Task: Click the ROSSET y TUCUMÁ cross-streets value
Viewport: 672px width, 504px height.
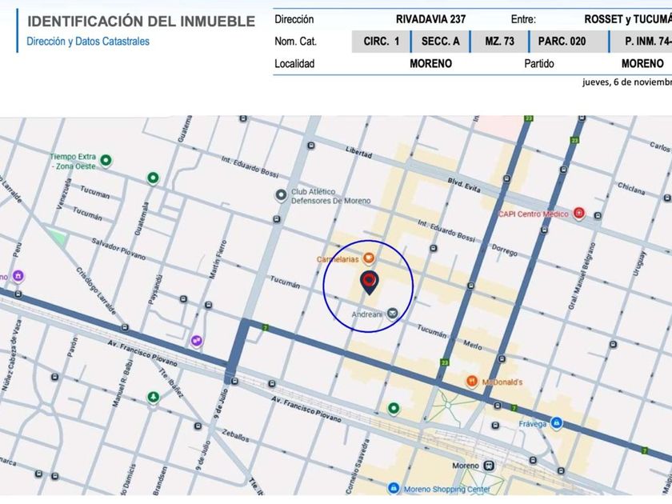Action: (628, 19)
